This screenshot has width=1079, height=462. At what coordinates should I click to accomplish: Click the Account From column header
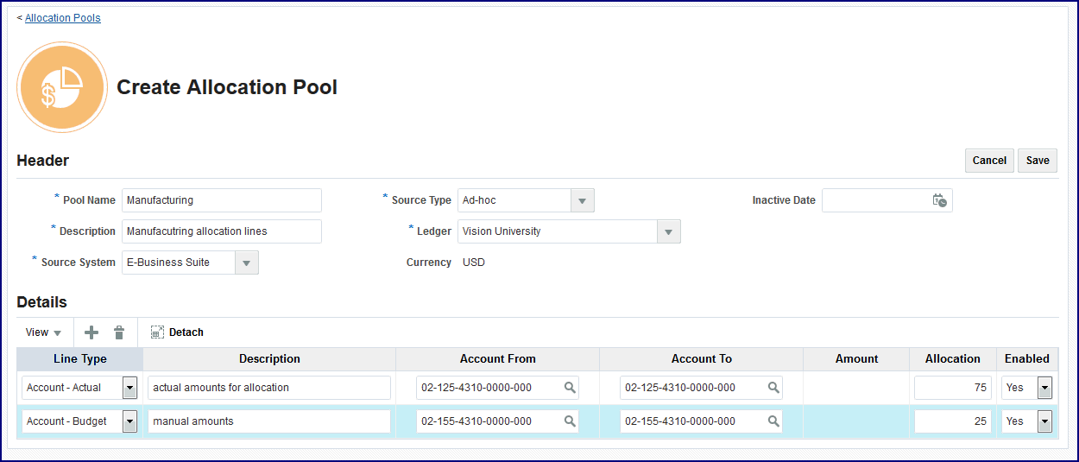498,359
